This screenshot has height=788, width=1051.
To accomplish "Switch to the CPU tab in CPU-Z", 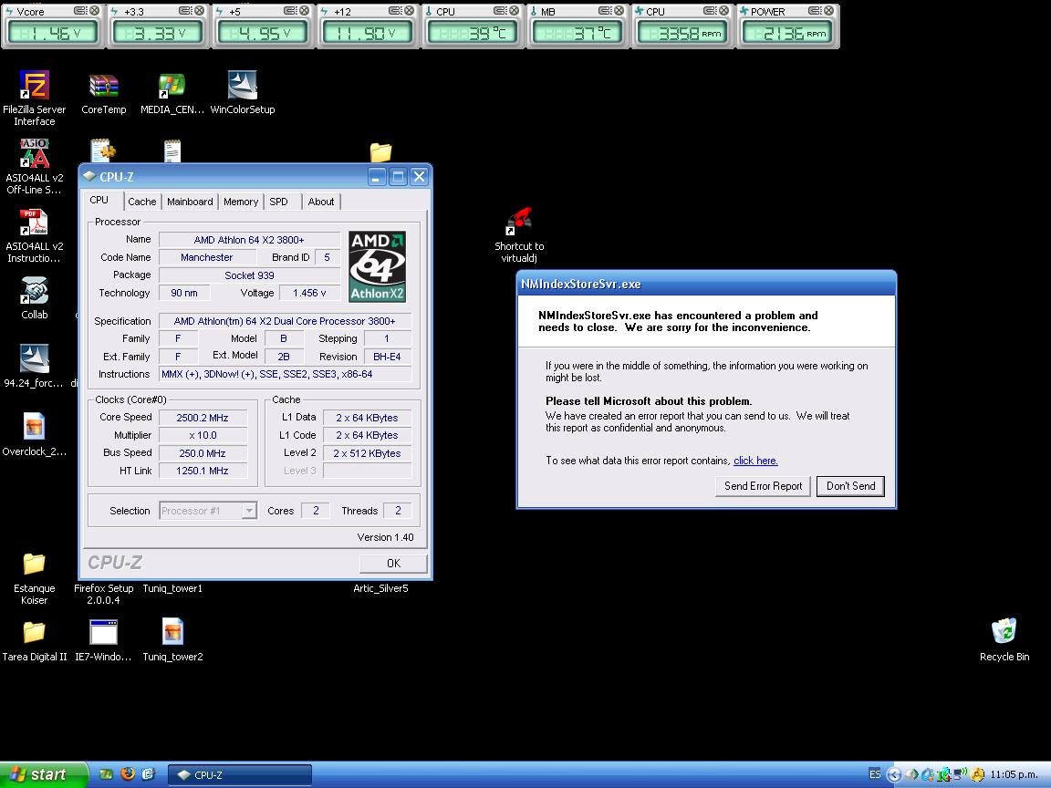I will coord(99,201).
